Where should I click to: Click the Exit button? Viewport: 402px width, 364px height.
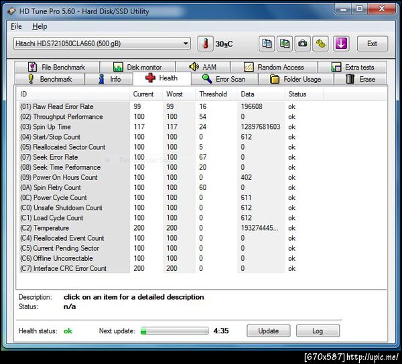(373, 43)
